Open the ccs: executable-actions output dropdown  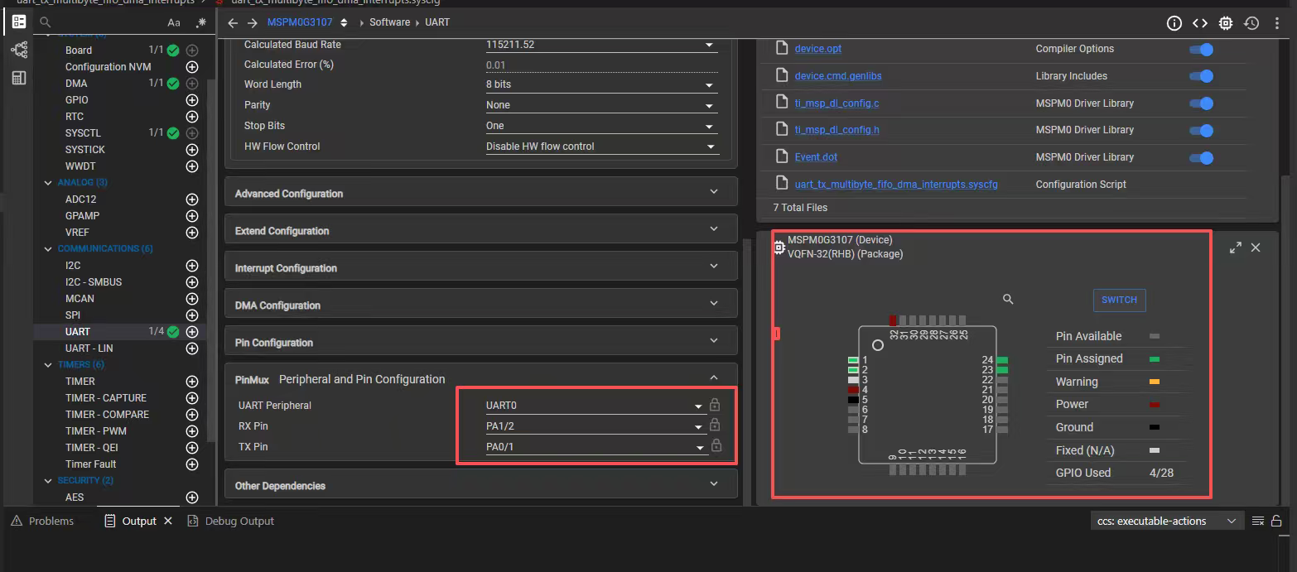(x=1167, y=521)
